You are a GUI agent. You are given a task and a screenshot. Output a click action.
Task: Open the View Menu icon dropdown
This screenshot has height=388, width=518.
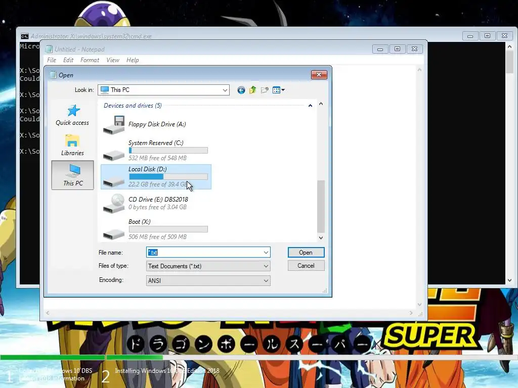[x=279, y=90]
